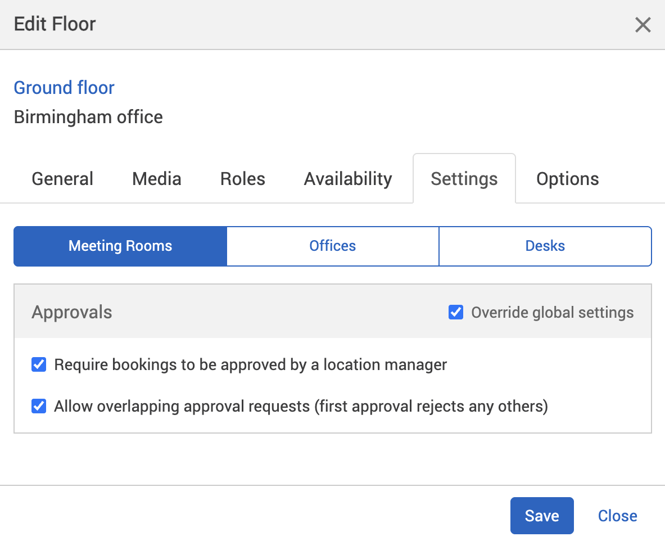Switch to the Offices settings view
The height and width of the screenshot is (541, 665).
click(332, 246)
